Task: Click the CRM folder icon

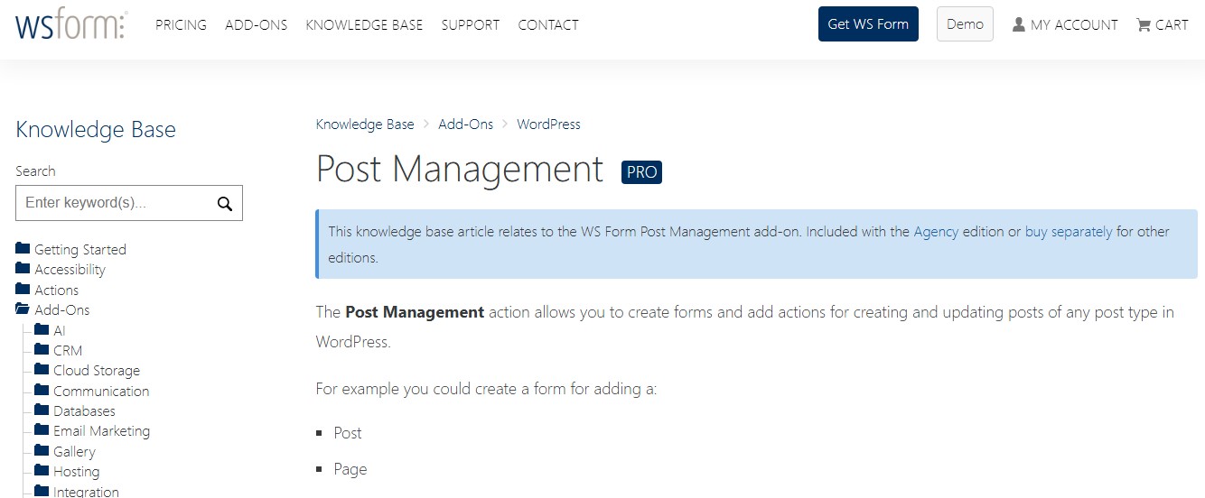Action: [x=42, y=349]
